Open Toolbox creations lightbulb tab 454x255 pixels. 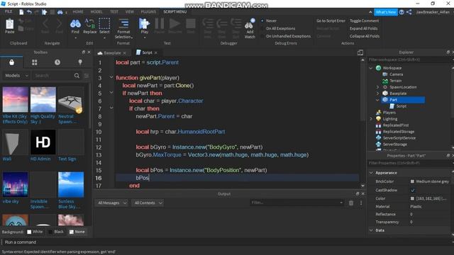tap(80, 62)
